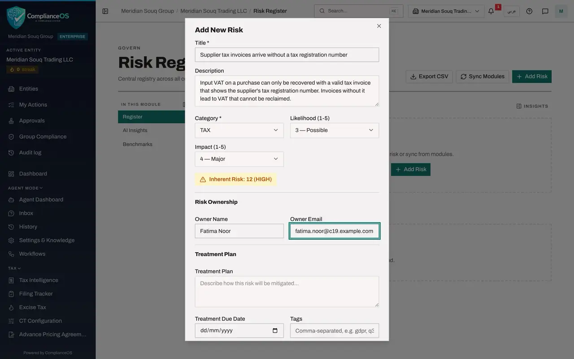Open the calendar picker for Treatment Due Date
This screenshot has width=574, height=359.
pos(275,331)
